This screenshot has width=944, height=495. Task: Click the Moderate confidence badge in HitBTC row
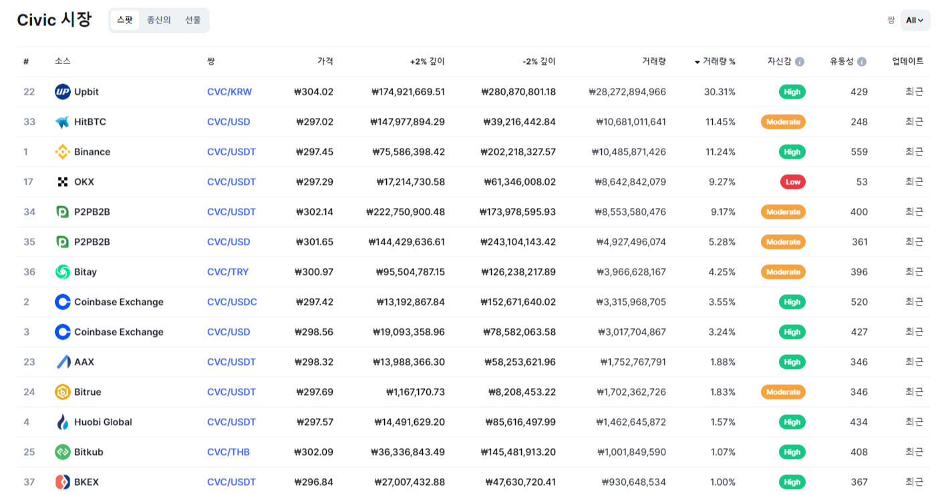(783, 122)
